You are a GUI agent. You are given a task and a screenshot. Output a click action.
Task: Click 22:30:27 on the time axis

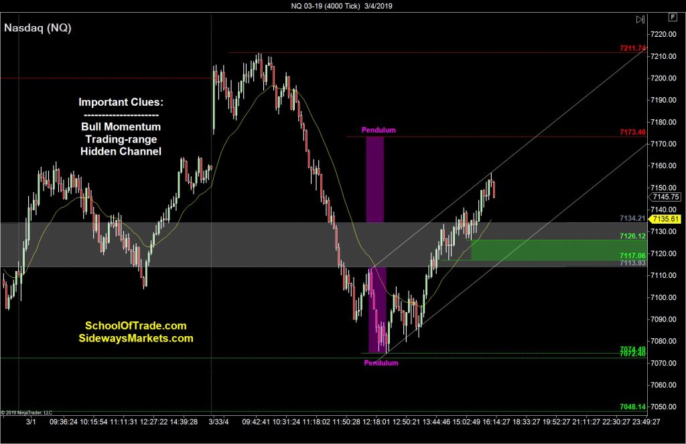tap(616, 422)
